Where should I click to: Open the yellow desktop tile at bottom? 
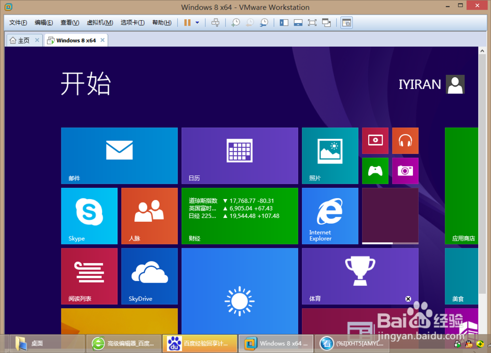click(x=119, y=322)
